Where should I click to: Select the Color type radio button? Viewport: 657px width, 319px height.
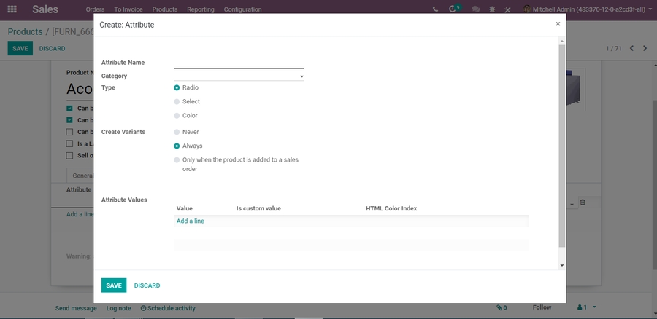tap(177, 116)
